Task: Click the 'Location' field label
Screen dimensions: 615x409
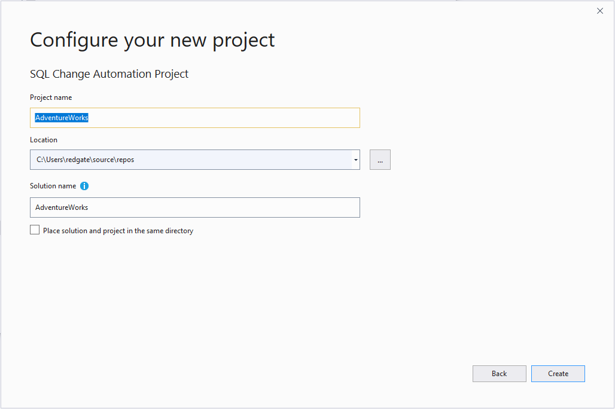Action: coord(44,140)
